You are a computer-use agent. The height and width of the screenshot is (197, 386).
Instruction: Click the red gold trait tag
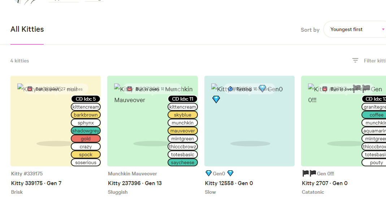tap(86, 139)
